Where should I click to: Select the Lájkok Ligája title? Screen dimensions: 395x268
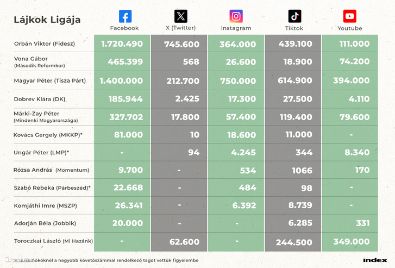pyautogui.click(x=47, y=20)
